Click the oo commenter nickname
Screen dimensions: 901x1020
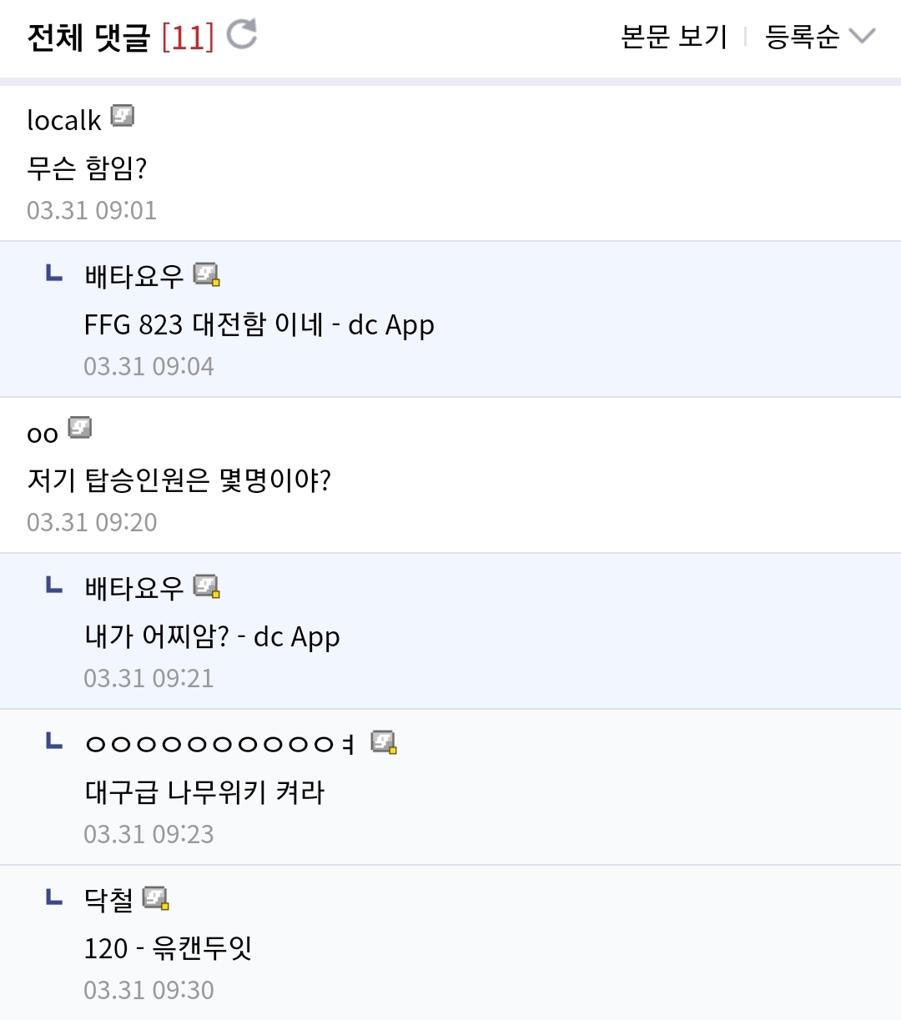[x=43, y=434]
